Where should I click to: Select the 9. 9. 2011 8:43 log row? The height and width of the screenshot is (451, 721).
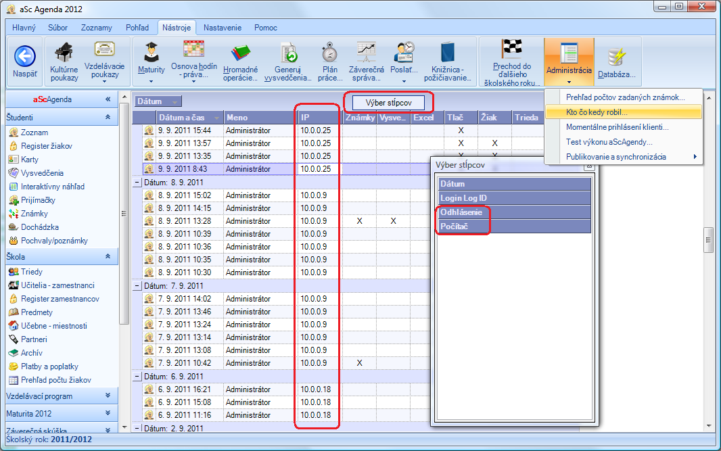[287, 169]
